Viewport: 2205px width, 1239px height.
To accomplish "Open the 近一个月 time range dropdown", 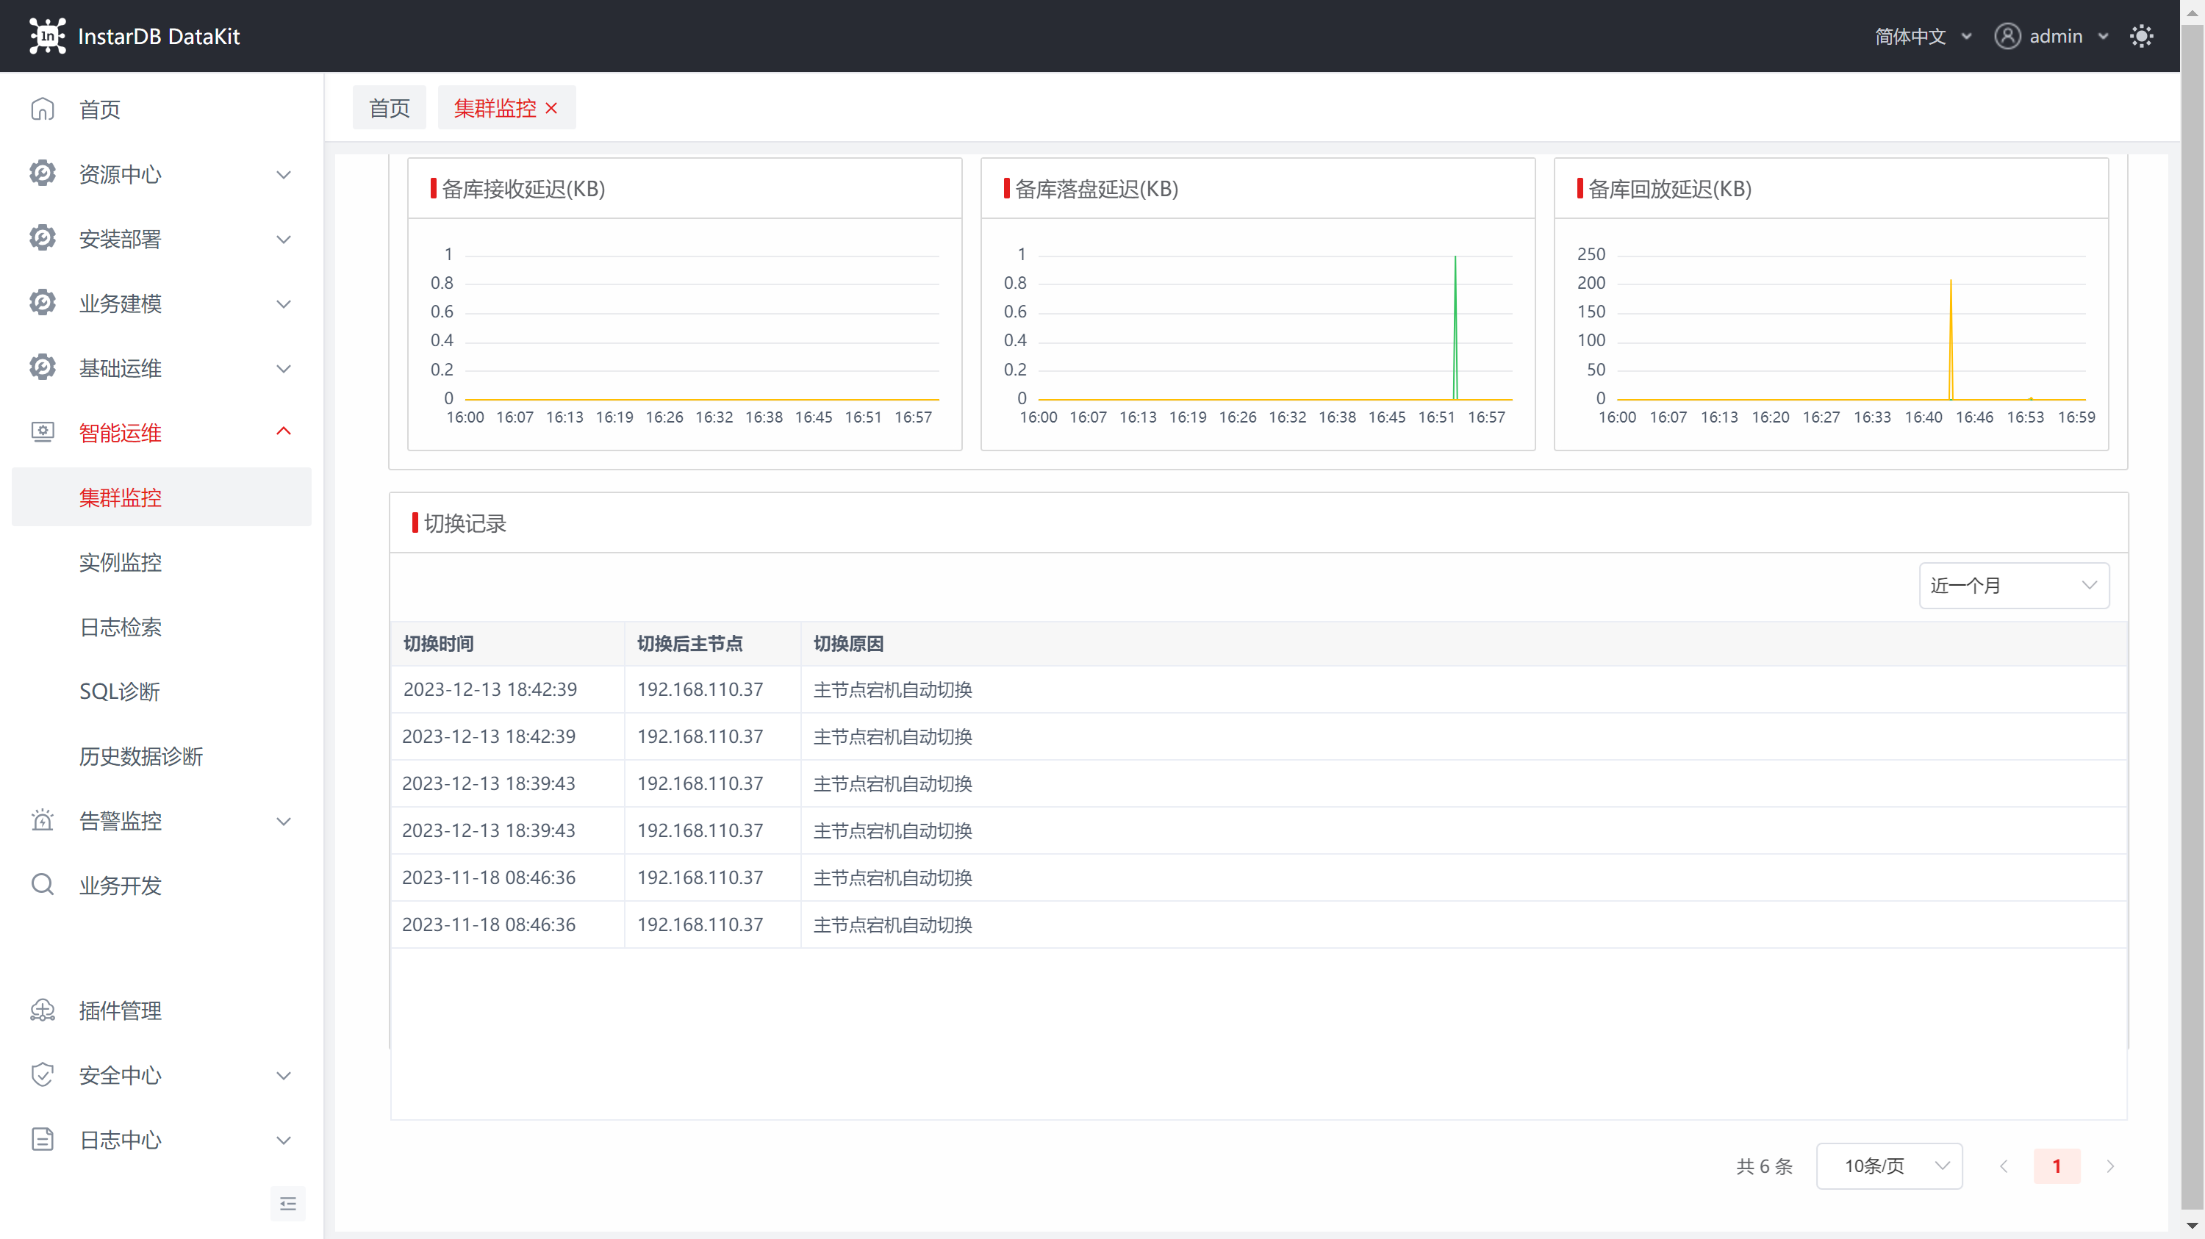I will 2013,585.
